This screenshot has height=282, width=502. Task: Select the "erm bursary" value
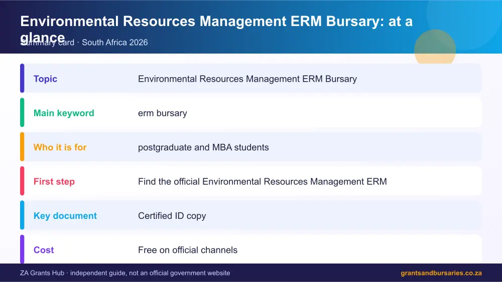pos(162,113)
